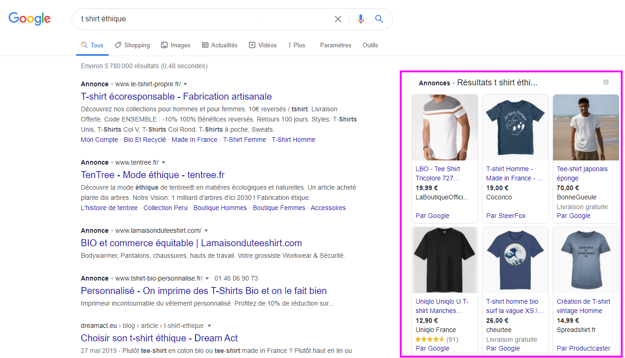Open 'BIO et commerce équitable' result
Viewport: 625px width, 358px height.
tap(191, 243)
